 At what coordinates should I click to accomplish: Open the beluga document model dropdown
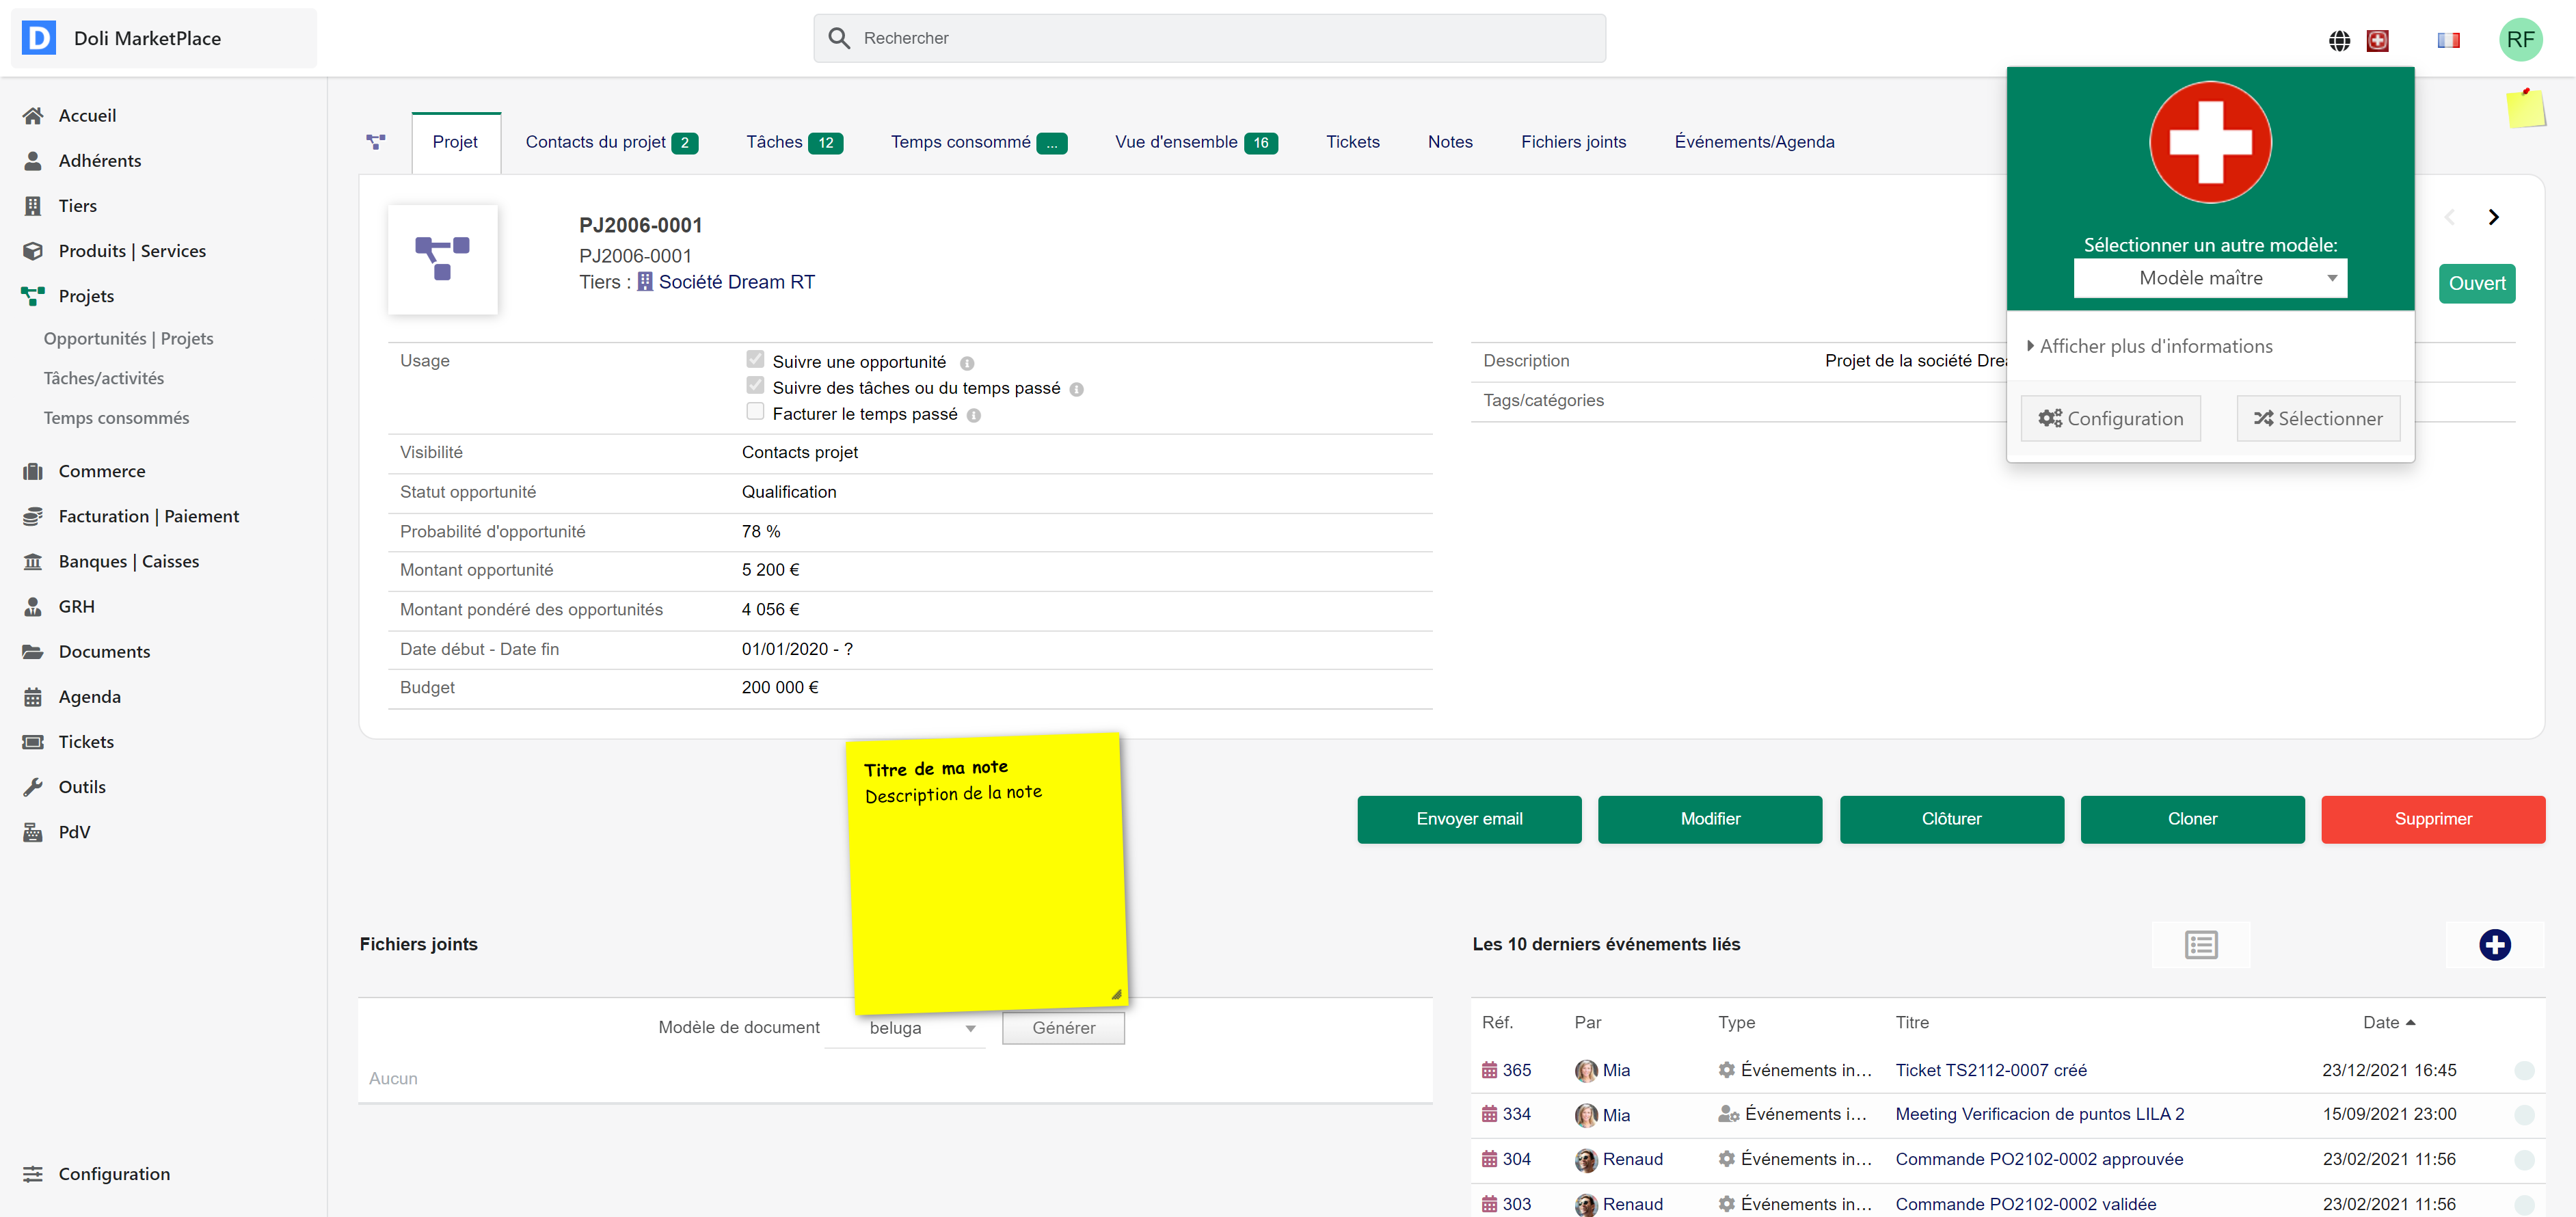tap(905, 1028)
